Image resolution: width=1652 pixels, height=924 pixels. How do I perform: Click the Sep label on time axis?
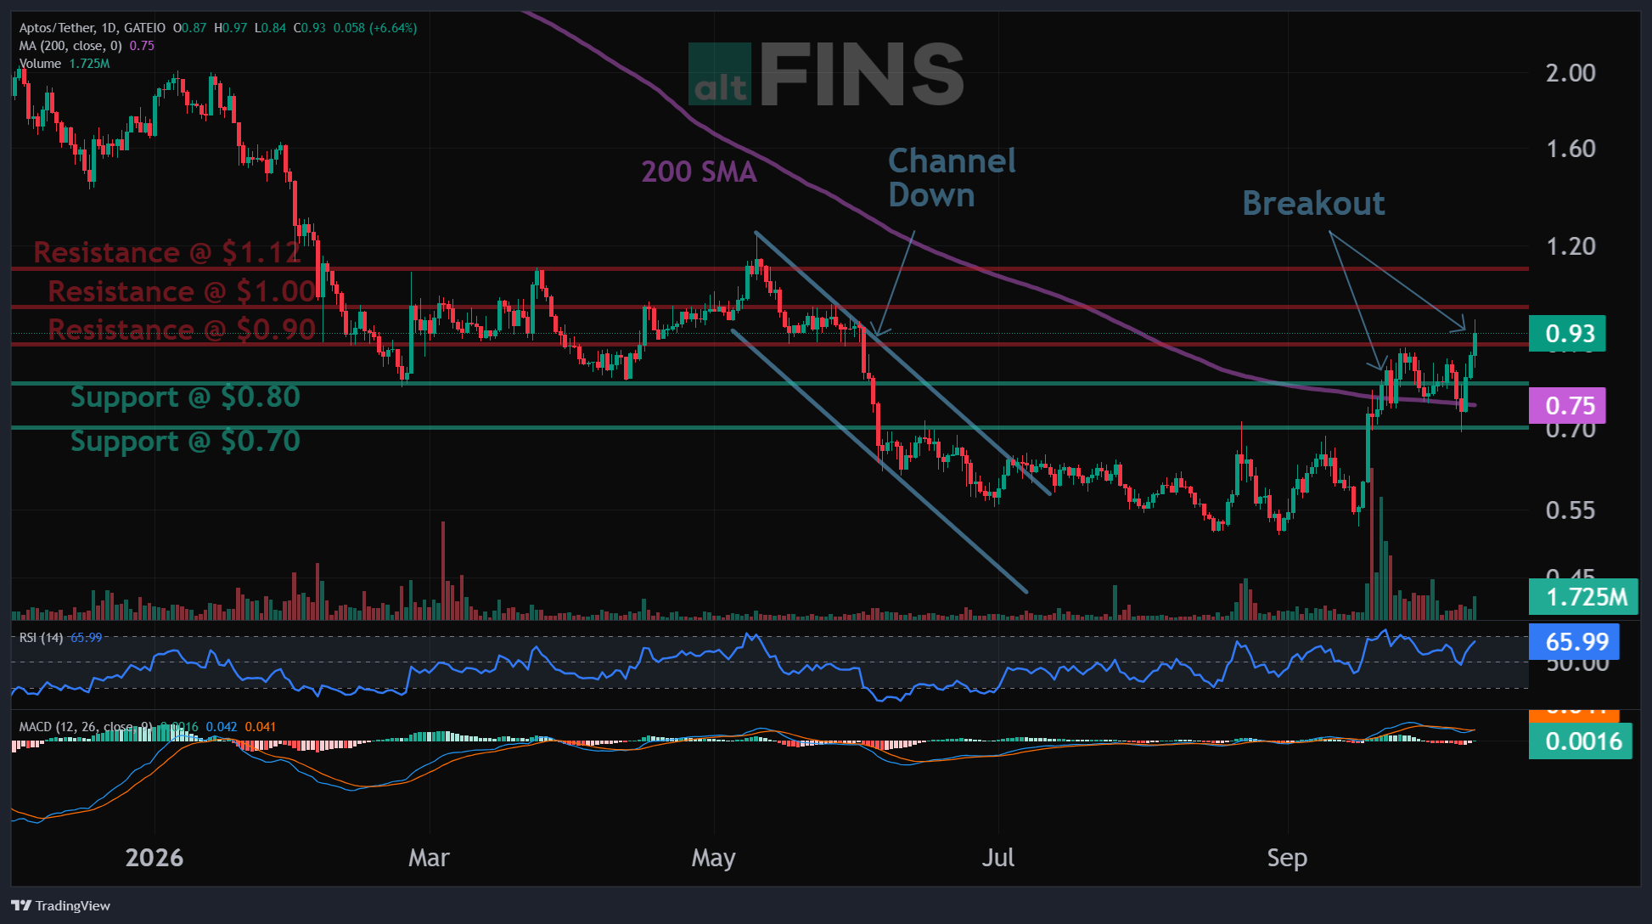pos(1287,858)
